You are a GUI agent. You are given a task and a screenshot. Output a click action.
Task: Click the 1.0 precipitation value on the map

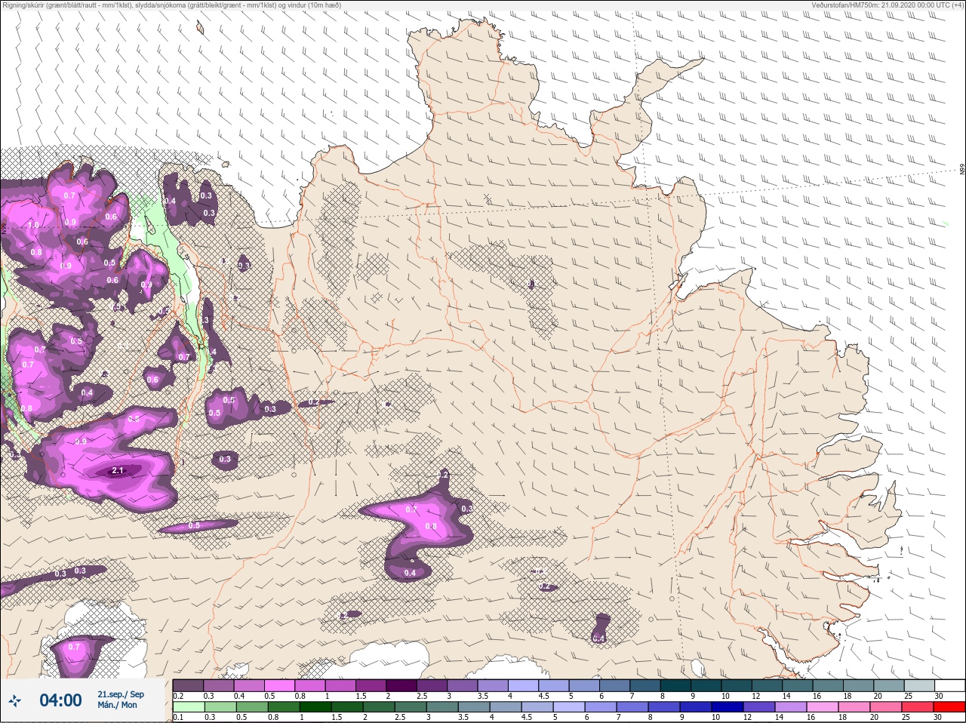point(33,225)
